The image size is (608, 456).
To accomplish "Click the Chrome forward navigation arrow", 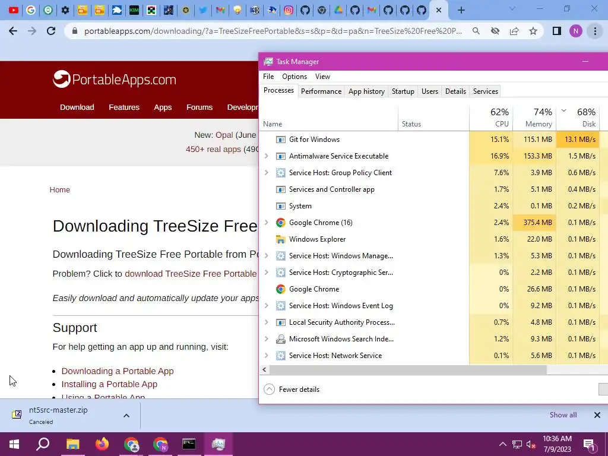I will coord(32,31).
